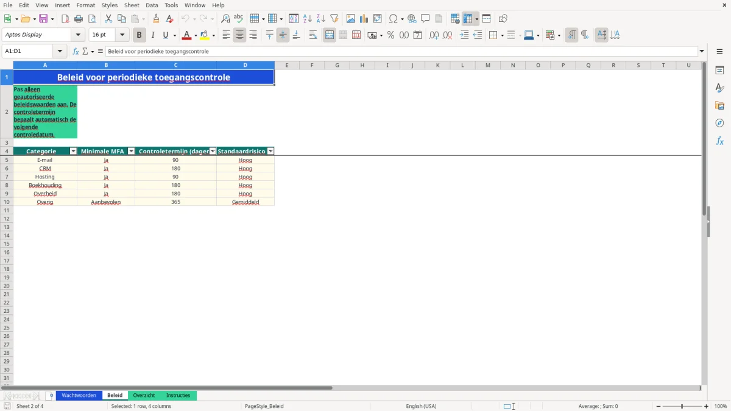
Task: Click the Increase Indent icon
Action: coord(464,35)
